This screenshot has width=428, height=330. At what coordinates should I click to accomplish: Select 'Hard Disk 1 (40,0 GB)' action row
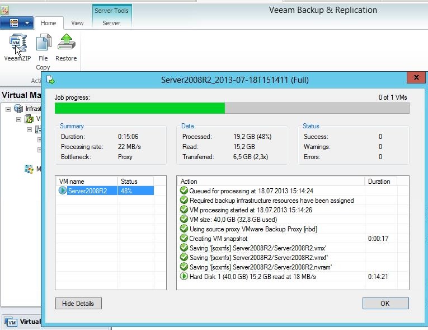(293, 277)
